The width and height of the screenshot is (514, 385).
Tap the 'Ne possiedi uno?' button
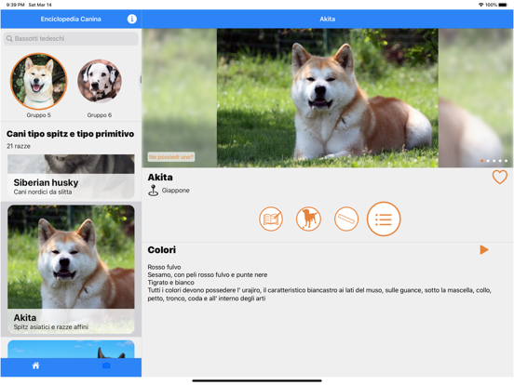click(x=170, y=157)
